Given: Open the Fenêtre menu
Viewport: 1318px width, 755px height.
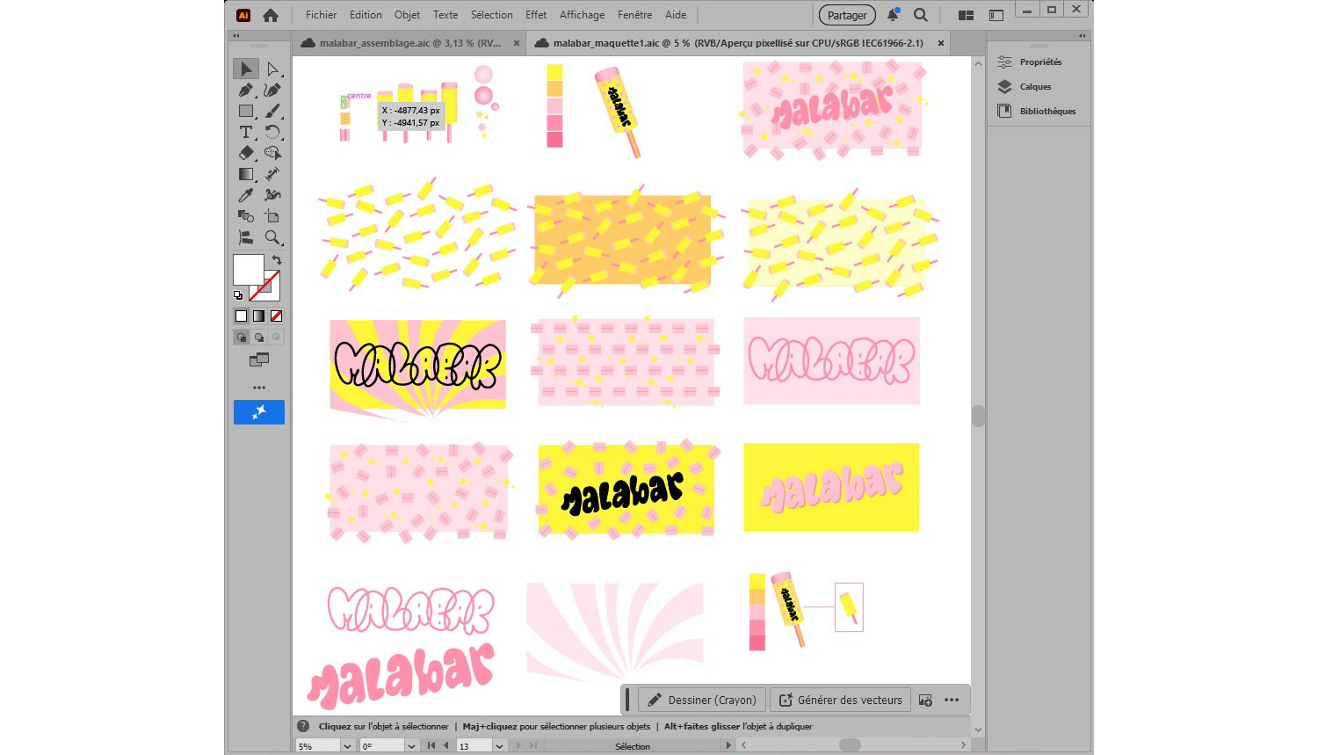Looking at the screenshot, I should coord(634,15).
